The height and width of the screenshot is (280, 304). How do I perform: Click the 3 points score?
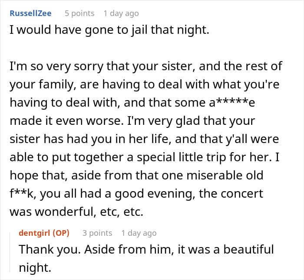[97, 233]
